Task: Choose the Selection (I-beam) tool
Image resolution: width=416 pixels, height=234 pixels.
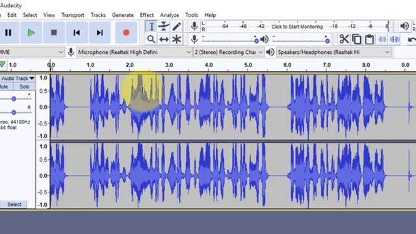Action: (151, 27)
